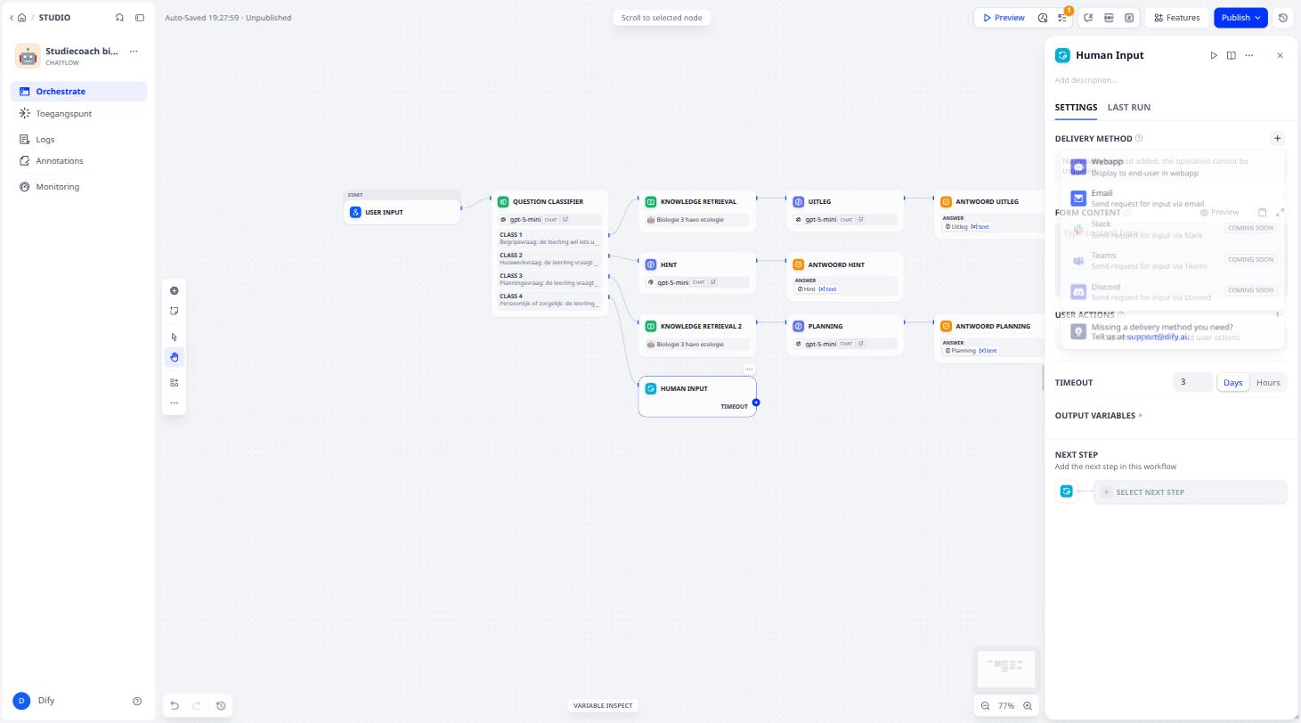Click the Preview run button

[1004, 18]
